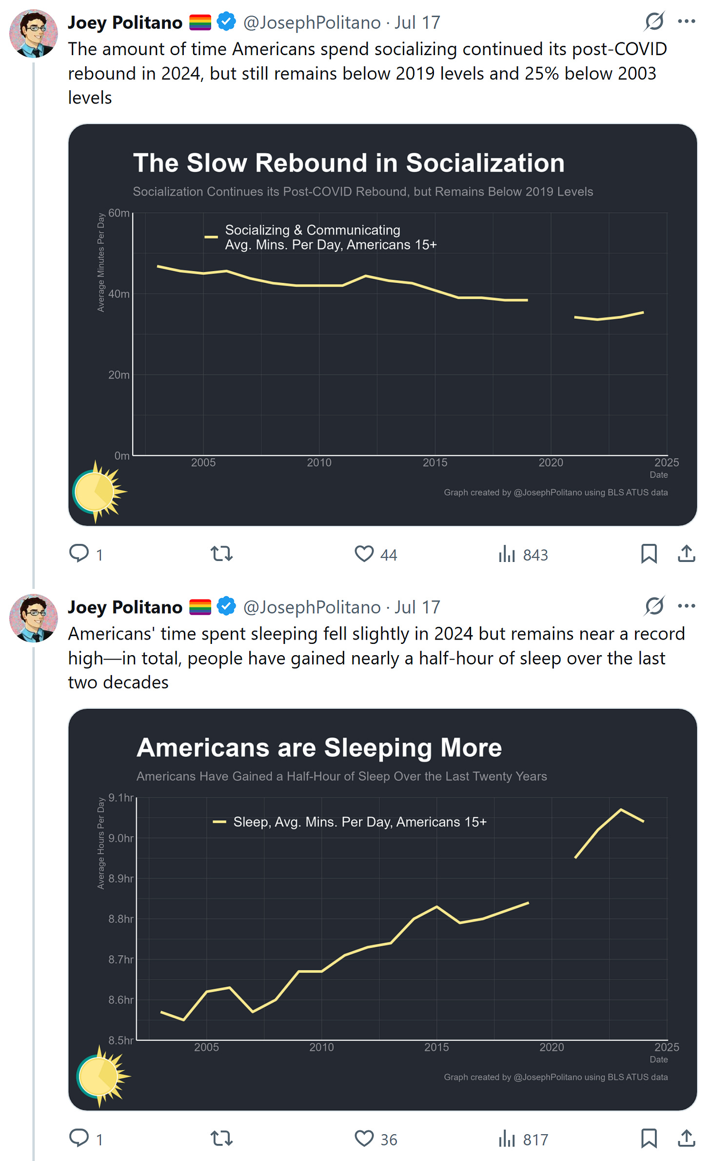Reply to the socializing tweet

click(79, 554)
